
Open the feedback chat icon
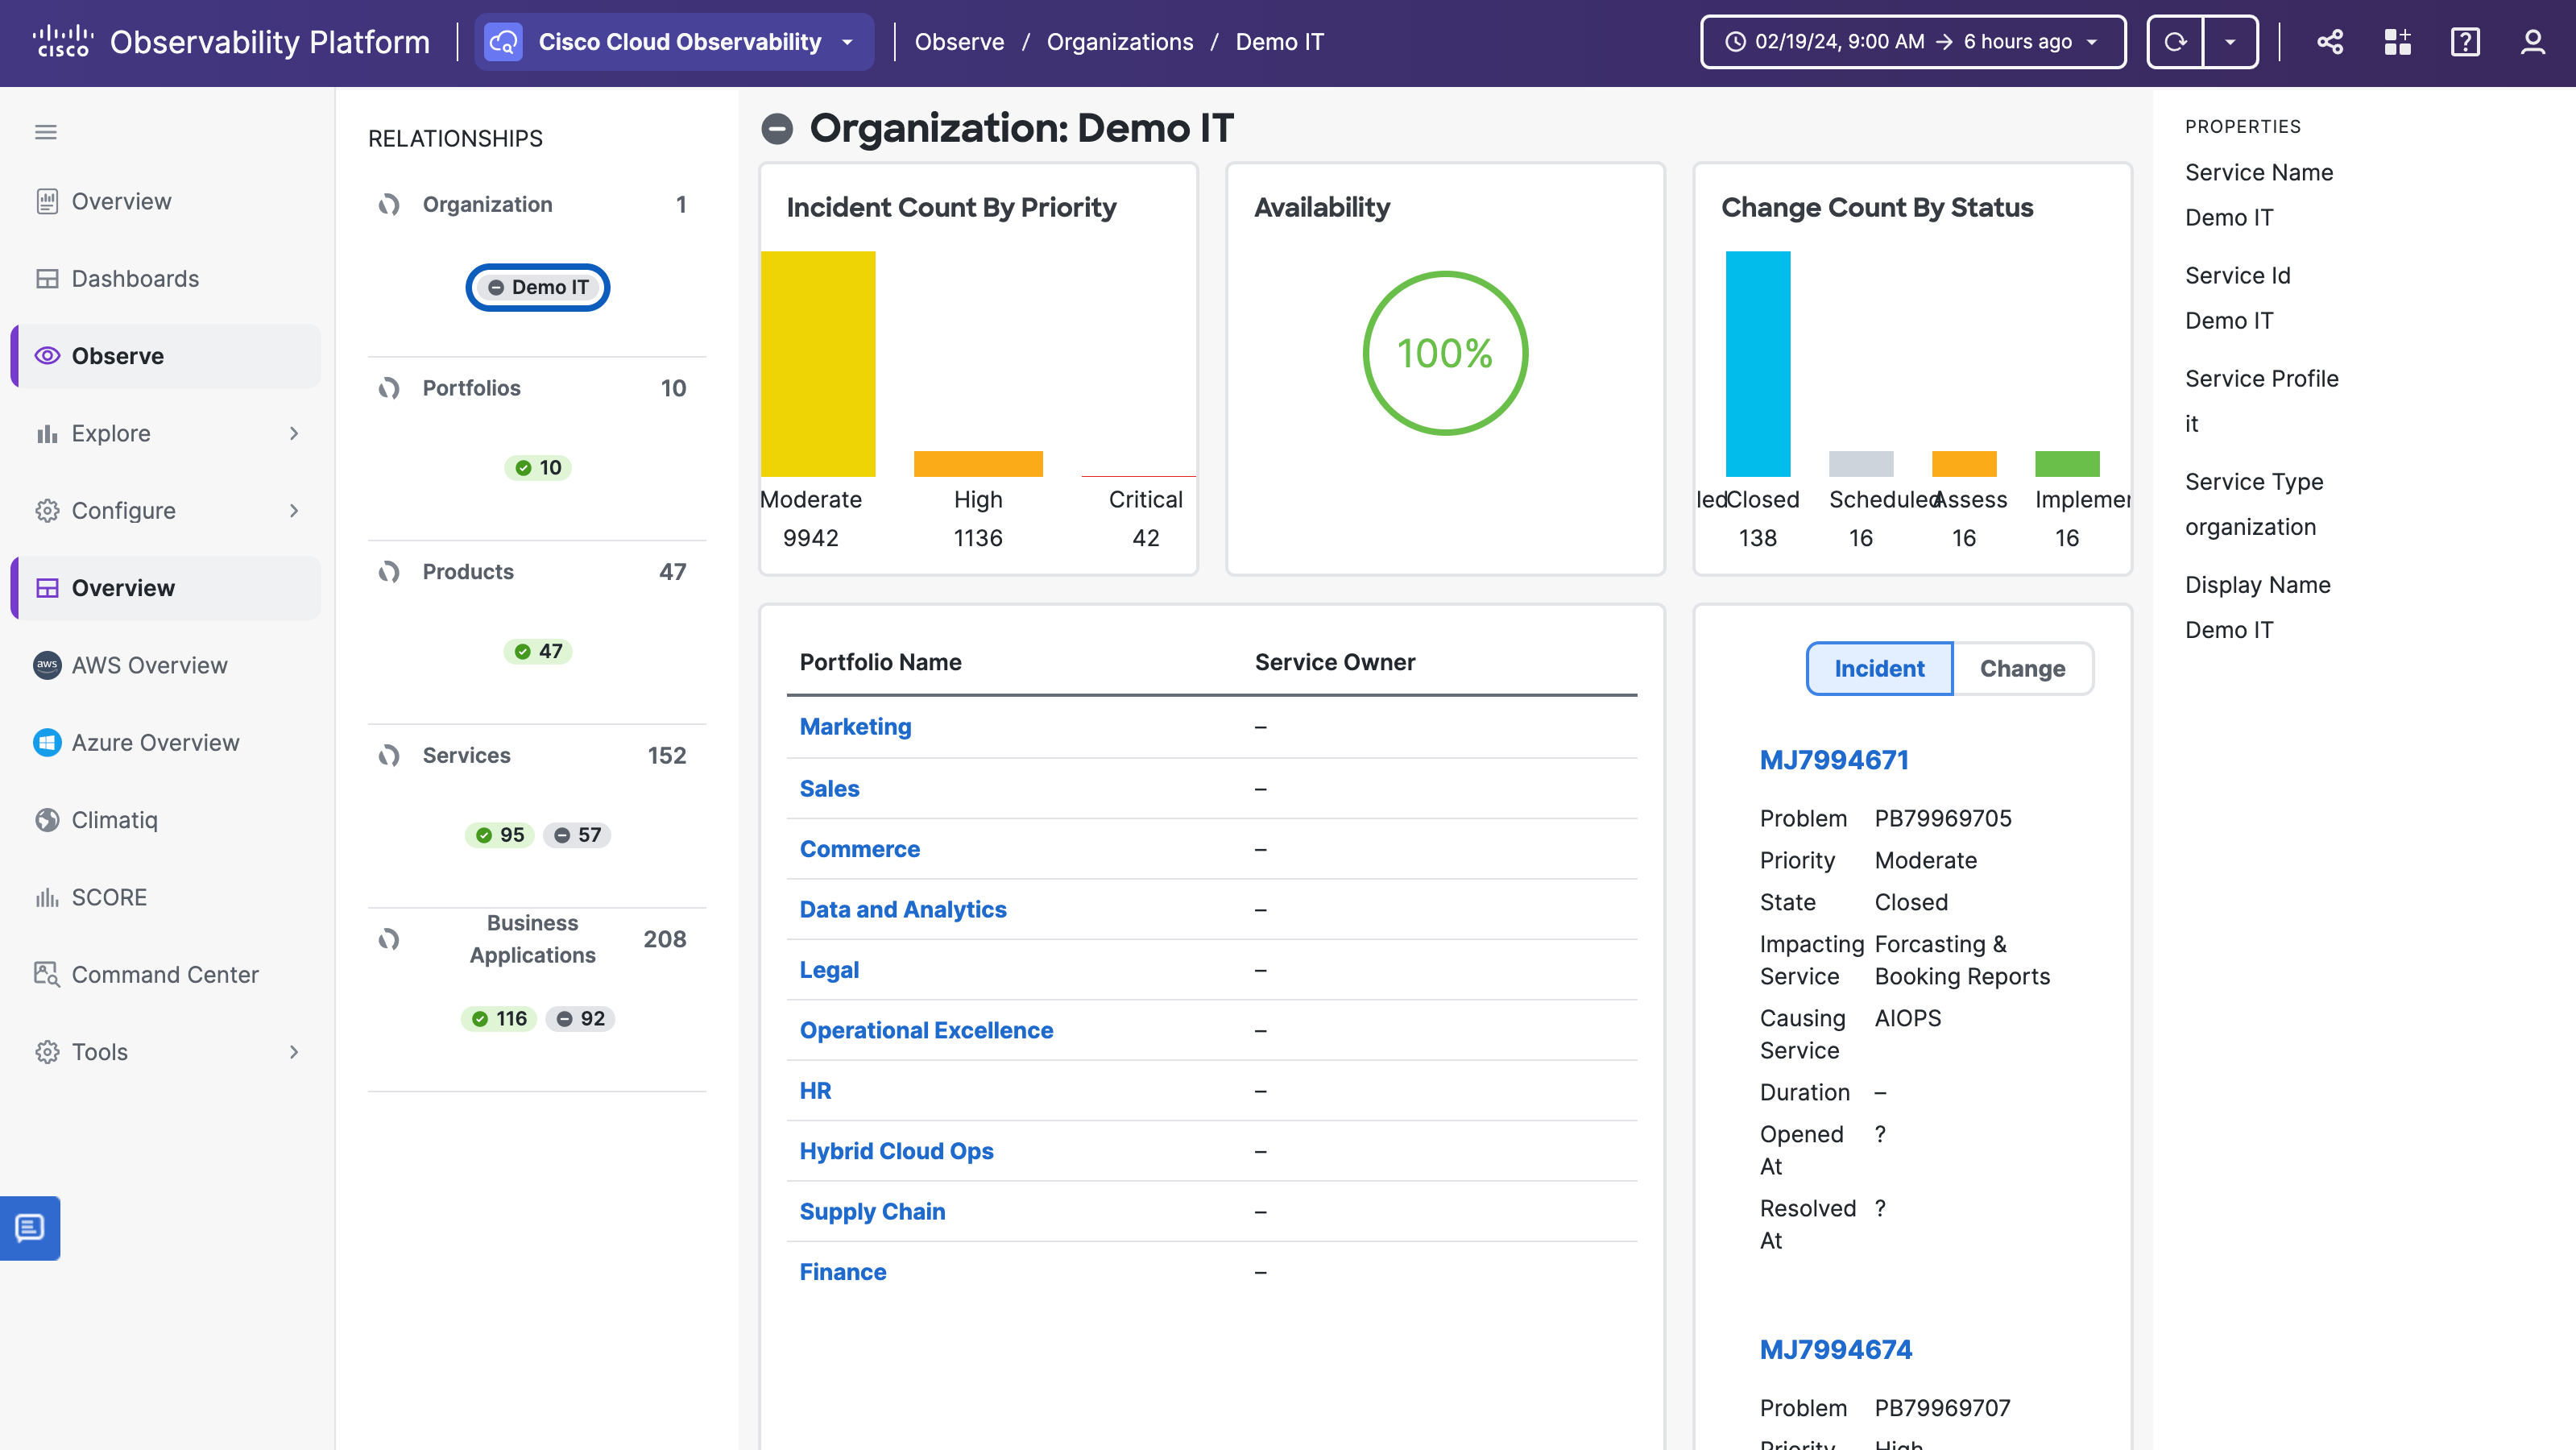30,1227
